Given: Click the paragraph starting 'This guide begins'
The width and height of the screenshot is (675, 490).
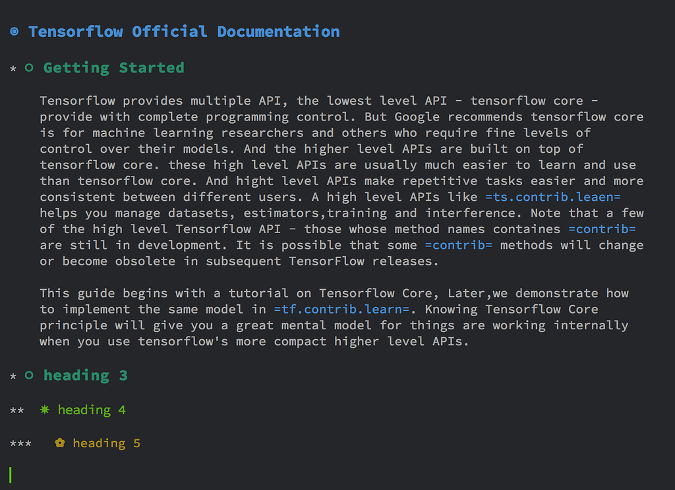Looking at the screenshot, I should point(334,317).
